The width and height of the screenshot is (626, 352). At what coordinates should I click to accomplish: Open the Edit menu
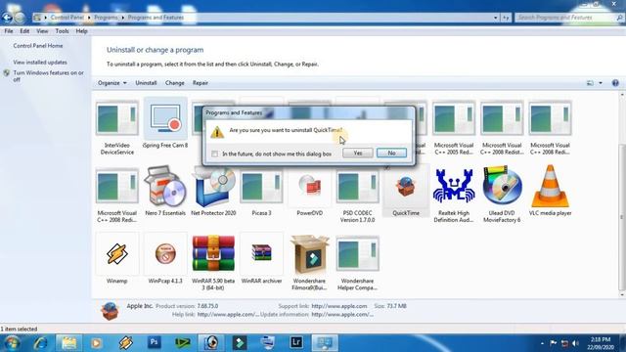pos(24,31)
